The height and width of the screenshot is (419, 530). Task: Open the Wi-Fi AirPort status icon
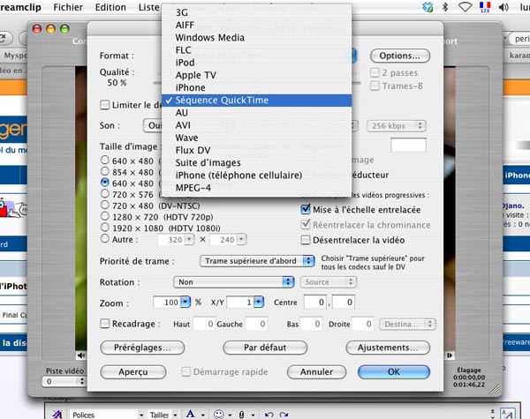(466, 7)
